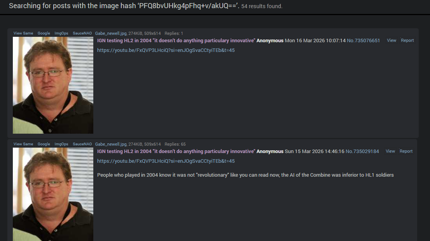Screen dimensions: 430x241
Task: Report post No.735029184
Action: 406,151
